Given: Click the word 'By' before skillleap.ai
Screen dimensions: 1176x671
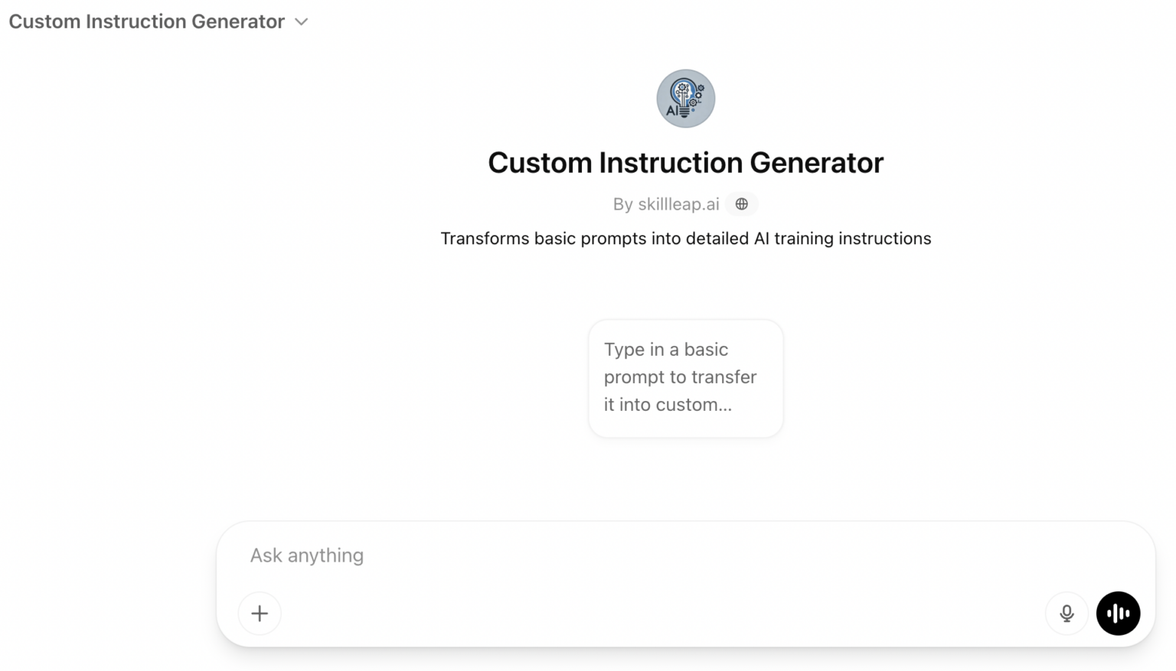Looking at the screenshot, I should coord(622,204).
